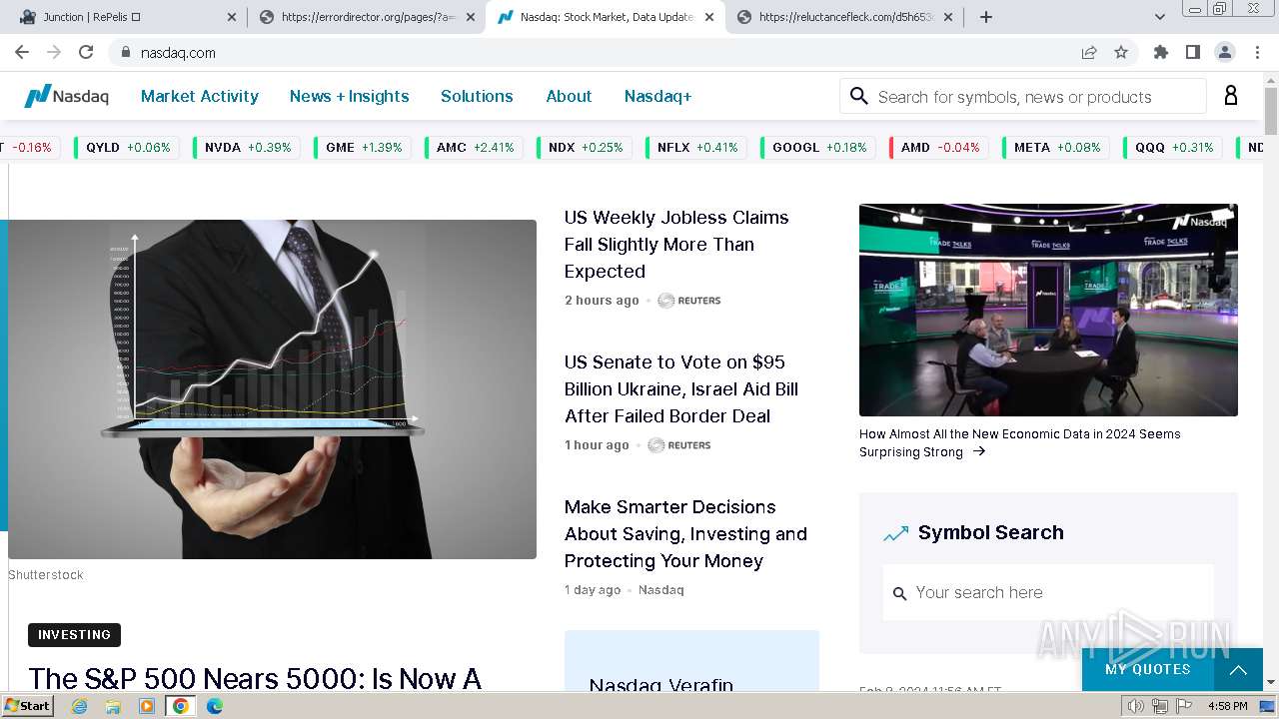
Task: Open a new tab with the plus icon
Action: [986, 17]
